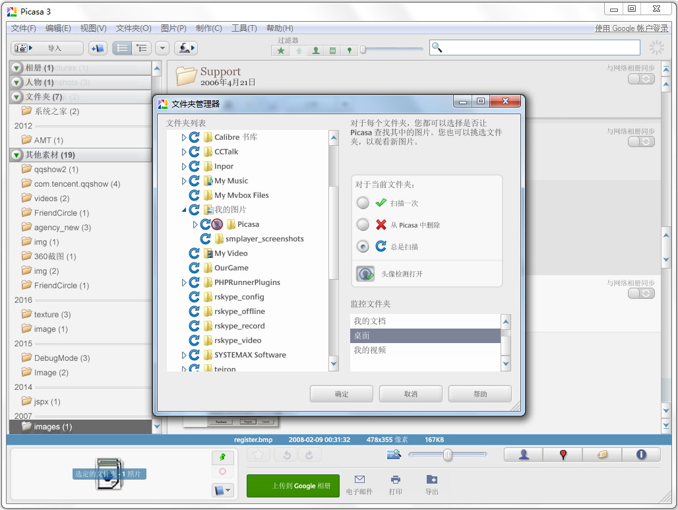Click the 确定 button in dialog

342,394
